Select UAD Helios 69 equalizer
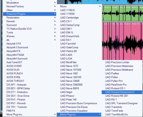This screenshot has width=143, height=117. click(x=79, y=51)
